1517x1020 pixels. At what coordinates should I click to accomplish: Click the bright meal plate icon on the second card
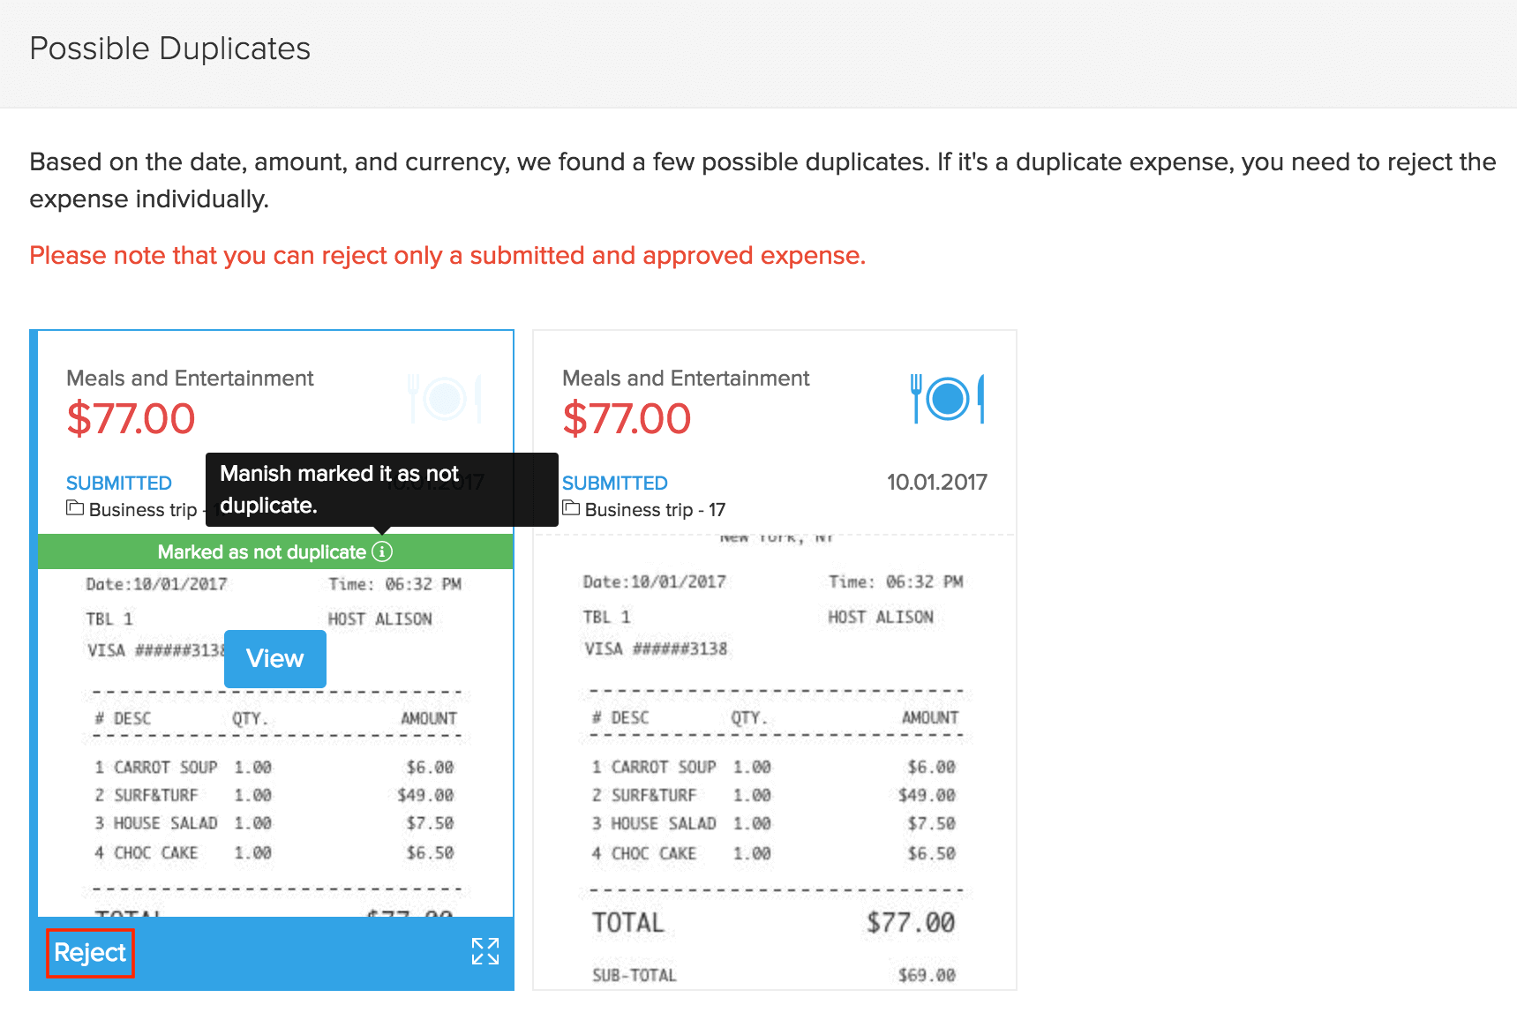coord(948,399)
